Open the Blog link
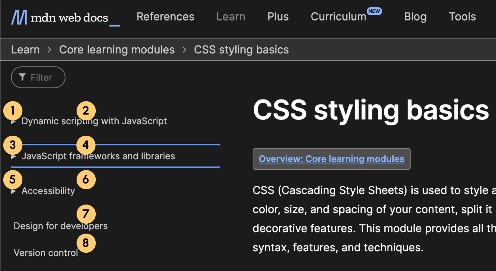The height and width of the screenshot is (271, 496). (415, 17)
